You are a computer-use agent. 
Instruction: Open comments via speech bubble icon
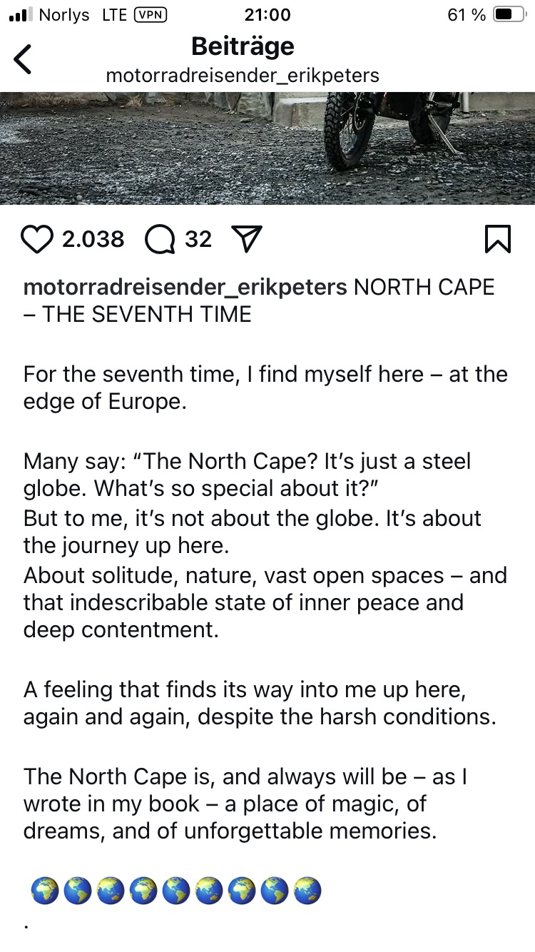tap(160, 240)
